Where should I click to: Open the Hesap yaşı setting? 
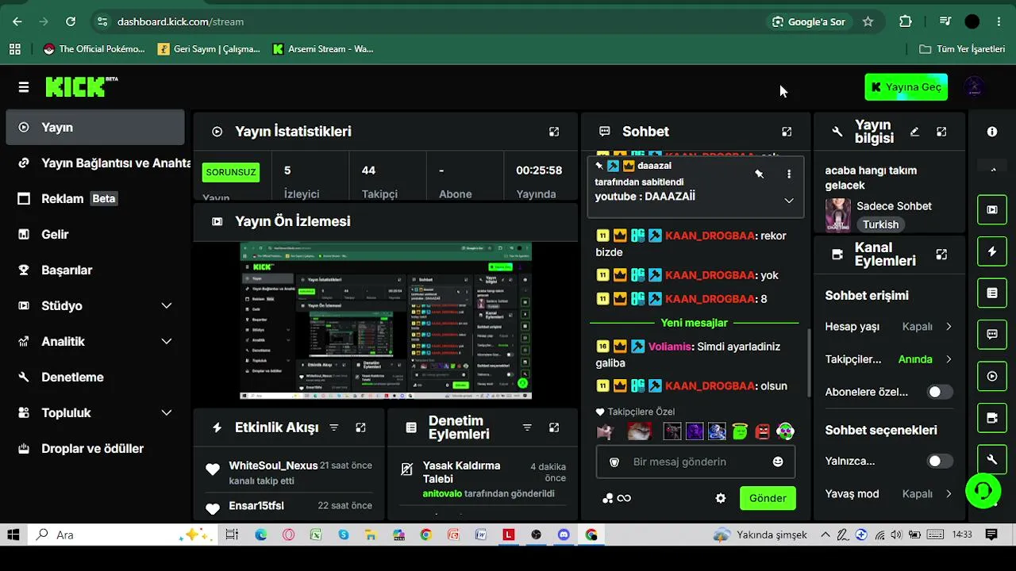(x=889, y=327)
